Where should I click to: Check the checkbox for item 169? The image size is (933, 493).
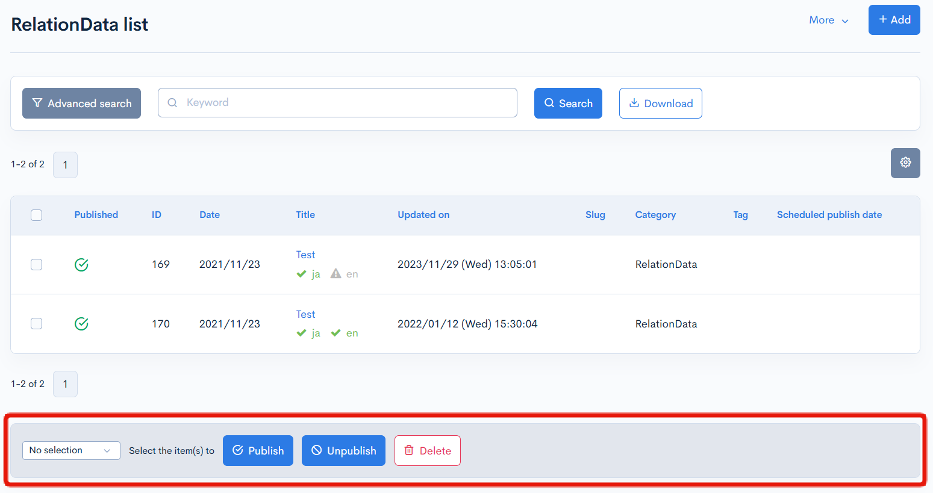click(36, 264)
